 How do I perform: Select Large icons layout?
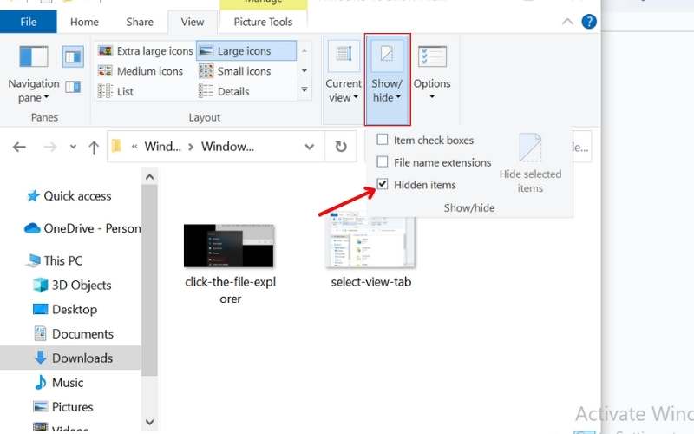(x=246, y=51)
